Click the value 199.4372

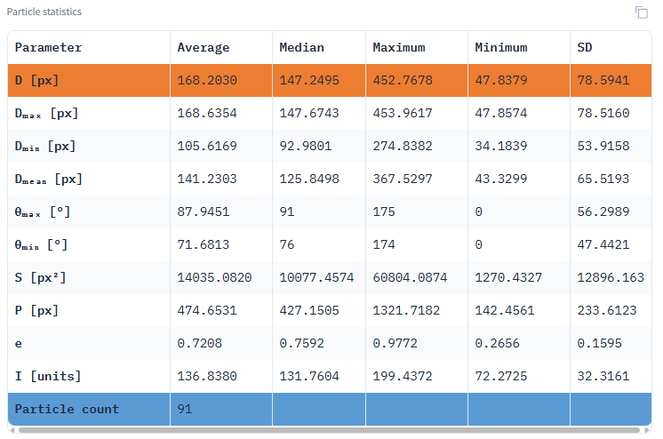click(403, 377)
